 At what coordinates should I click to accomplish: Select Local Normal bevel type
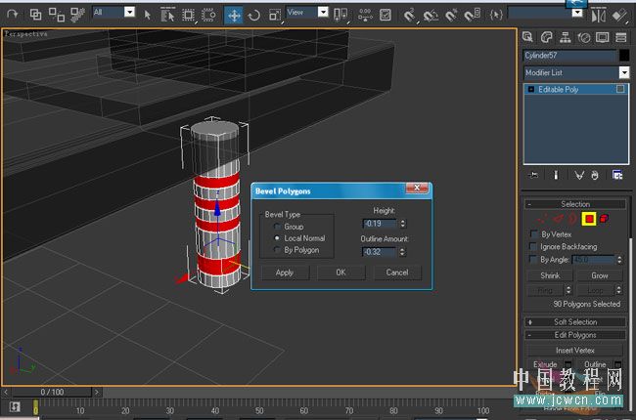pyautogui.click(x=277, y=238)
